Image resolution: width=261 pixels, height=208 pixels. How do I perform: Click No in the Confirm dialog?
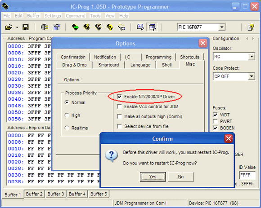pos(181,177)
